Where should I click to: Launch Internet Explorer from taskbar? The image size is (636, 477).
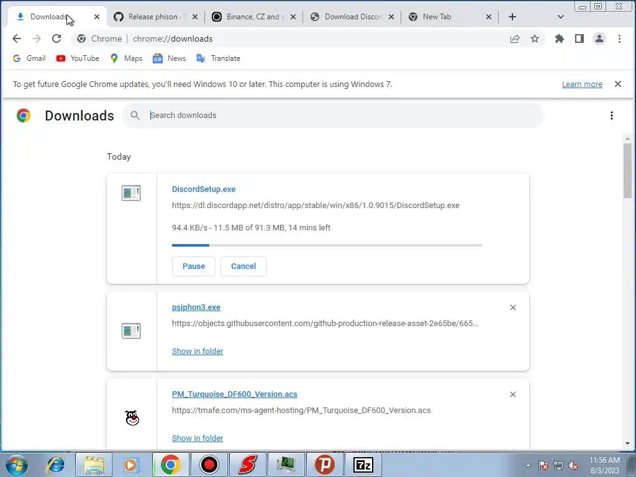pyautogui.click(x=55, y=465)
